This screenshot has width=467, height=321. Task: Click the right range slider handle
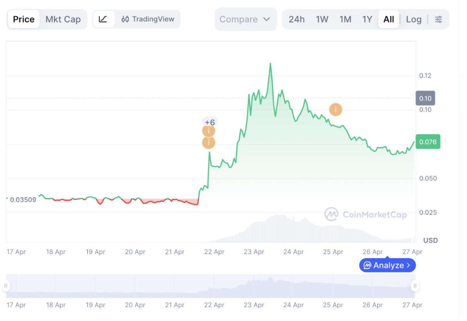415,286
